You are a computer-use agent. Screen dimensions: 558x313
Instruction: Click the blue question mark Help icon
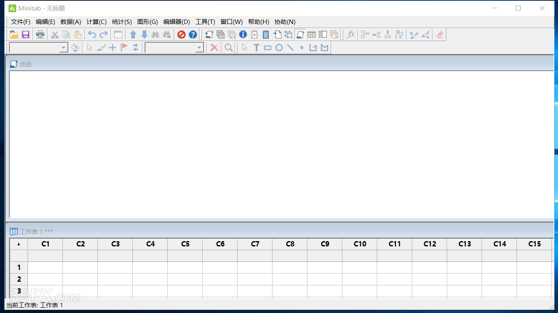click(x=193, y=35)
